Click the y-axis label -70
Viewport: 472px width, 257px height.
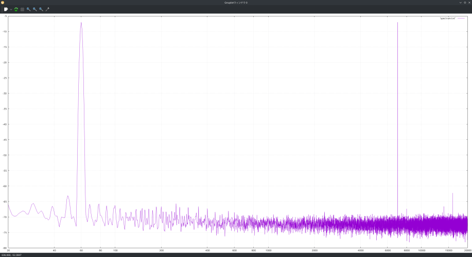coord(5,217)
